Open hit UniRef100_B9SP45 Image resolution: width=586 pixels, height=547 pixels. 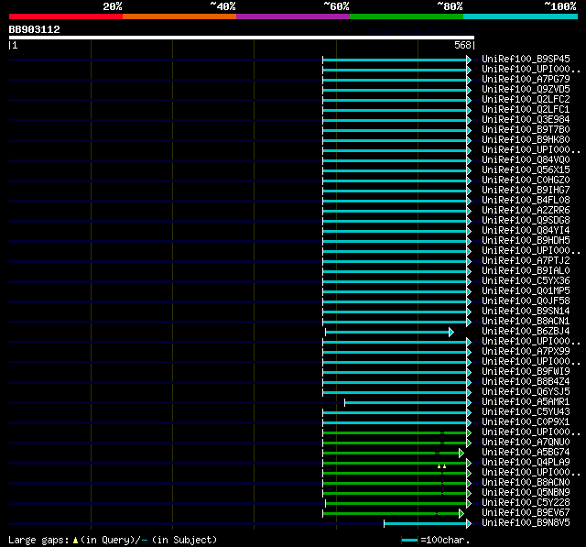tap(526, 59)
